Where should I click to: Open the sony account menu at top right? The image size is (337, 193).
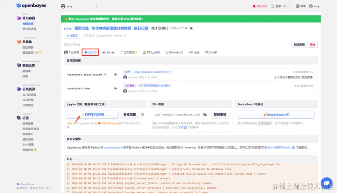[314, 6]
